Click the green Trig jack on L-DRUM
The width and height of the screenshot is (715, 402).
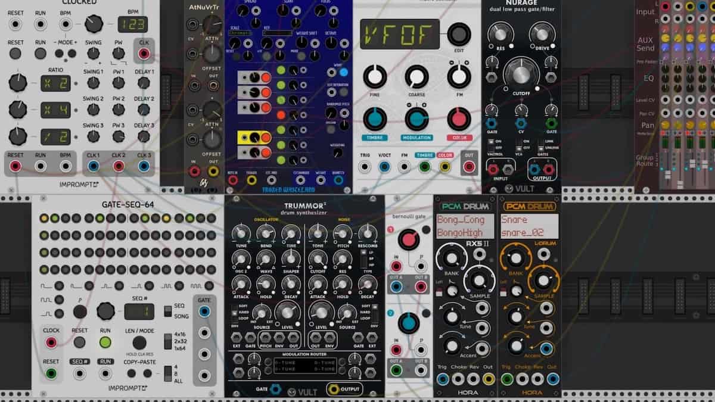(506, 379)
